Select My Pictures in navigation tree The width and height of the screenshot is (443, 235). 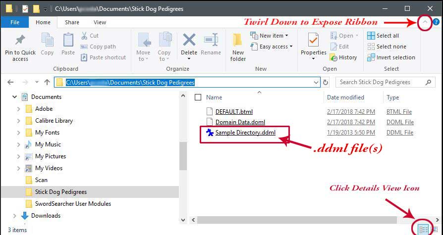tap(50, 156)
